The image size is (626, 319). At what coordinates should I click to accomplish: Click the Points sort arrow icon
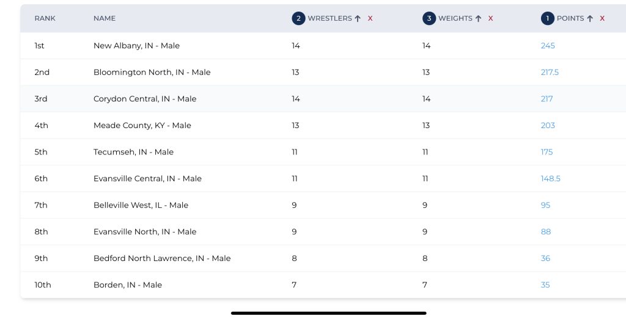(590, 19)
